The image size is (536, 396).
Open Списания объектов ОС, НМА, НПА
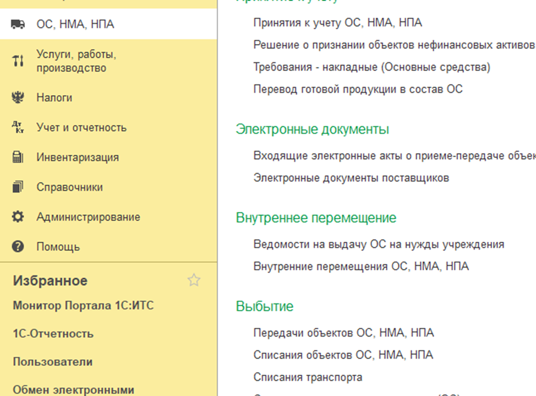(x=343, y=355)
